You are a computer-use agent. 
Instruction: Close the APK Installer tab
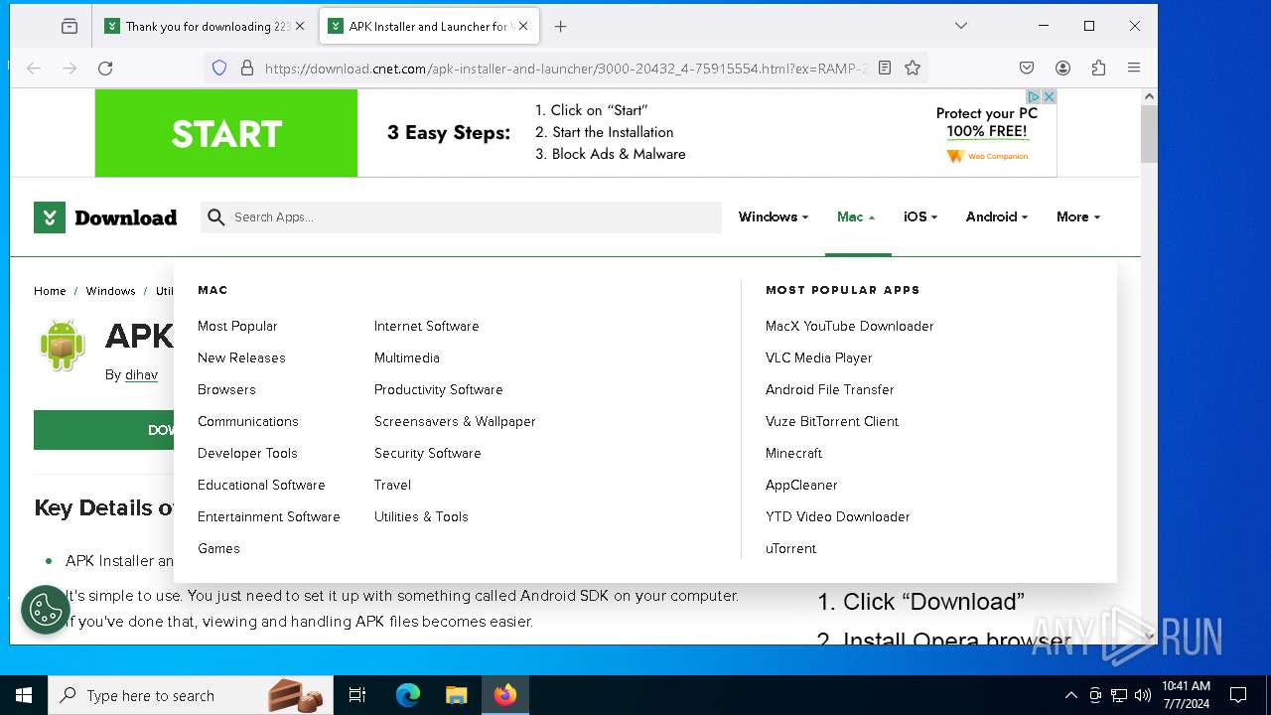523,27
